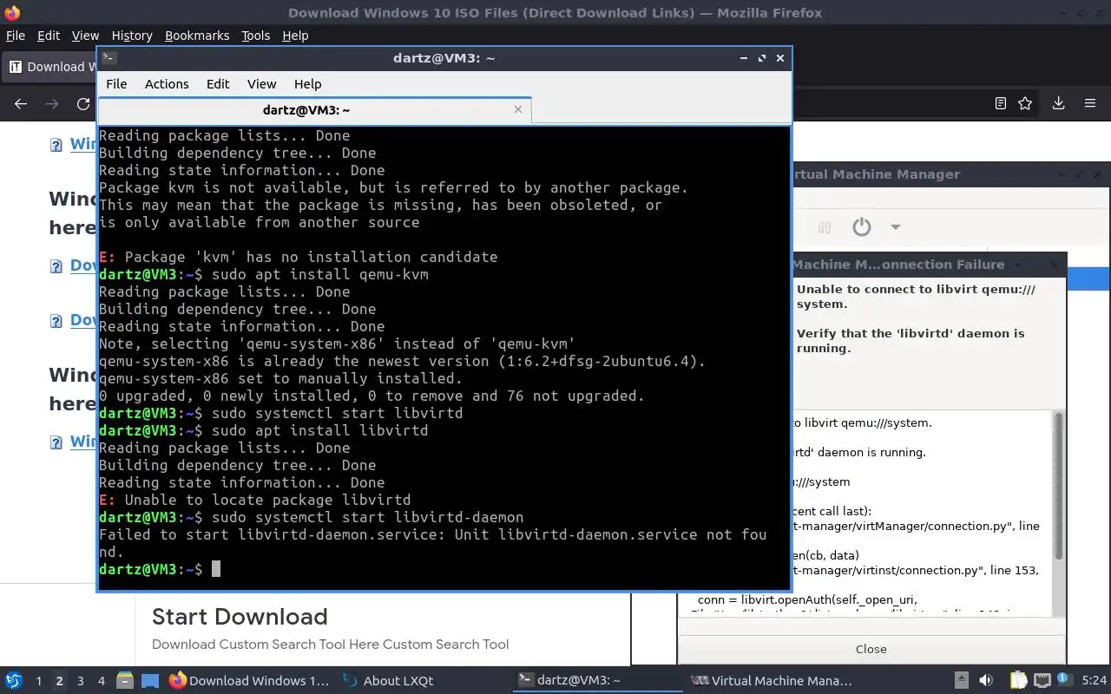Switch to virtual desktop 4
The height and width of the screenshot is (694, 1111).
click(101, 681)
